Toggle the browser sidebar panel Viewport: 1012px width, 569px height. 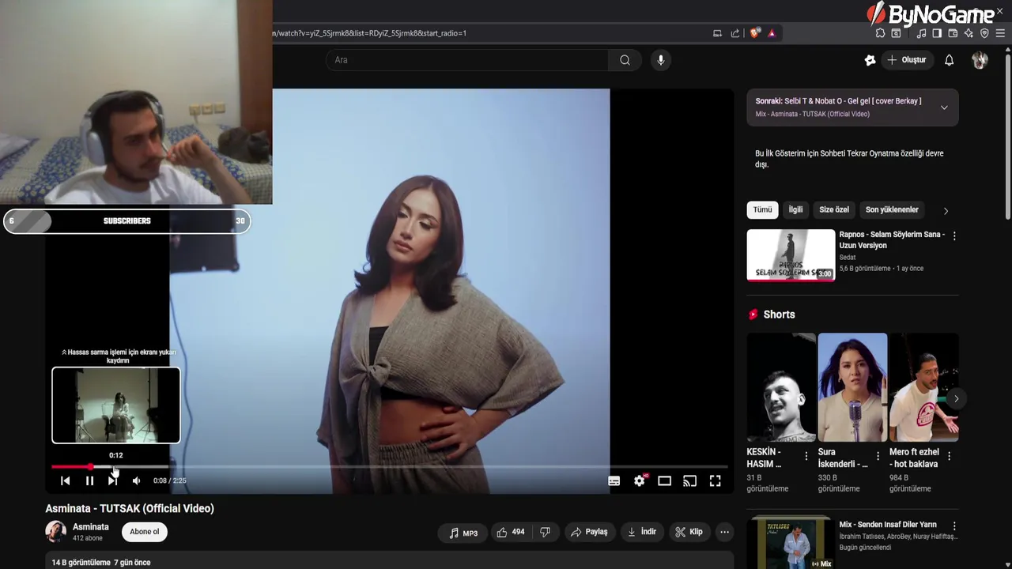pyautogui.click(x=937, y=33)
